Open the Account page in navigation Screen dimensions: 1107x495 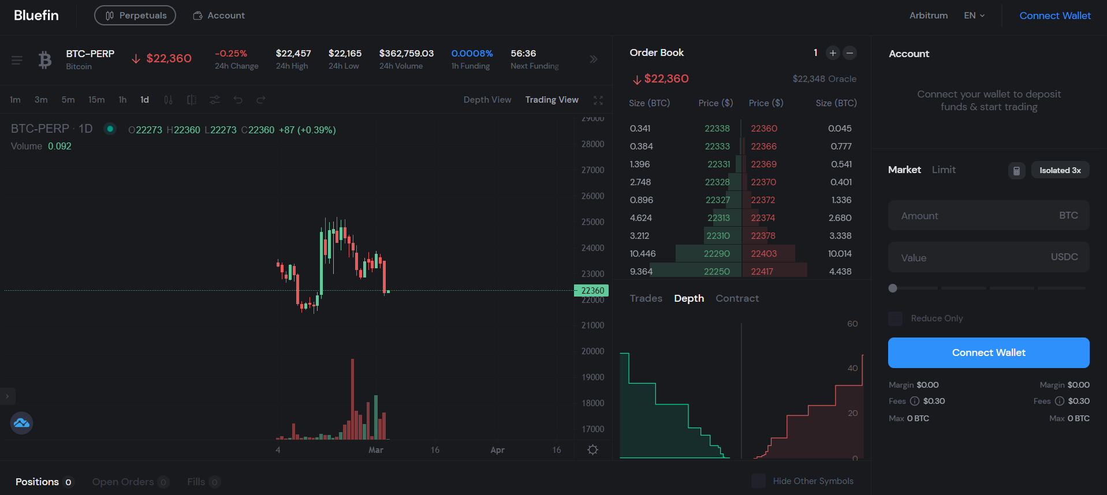pyautogui.click(x=219, y=16)
